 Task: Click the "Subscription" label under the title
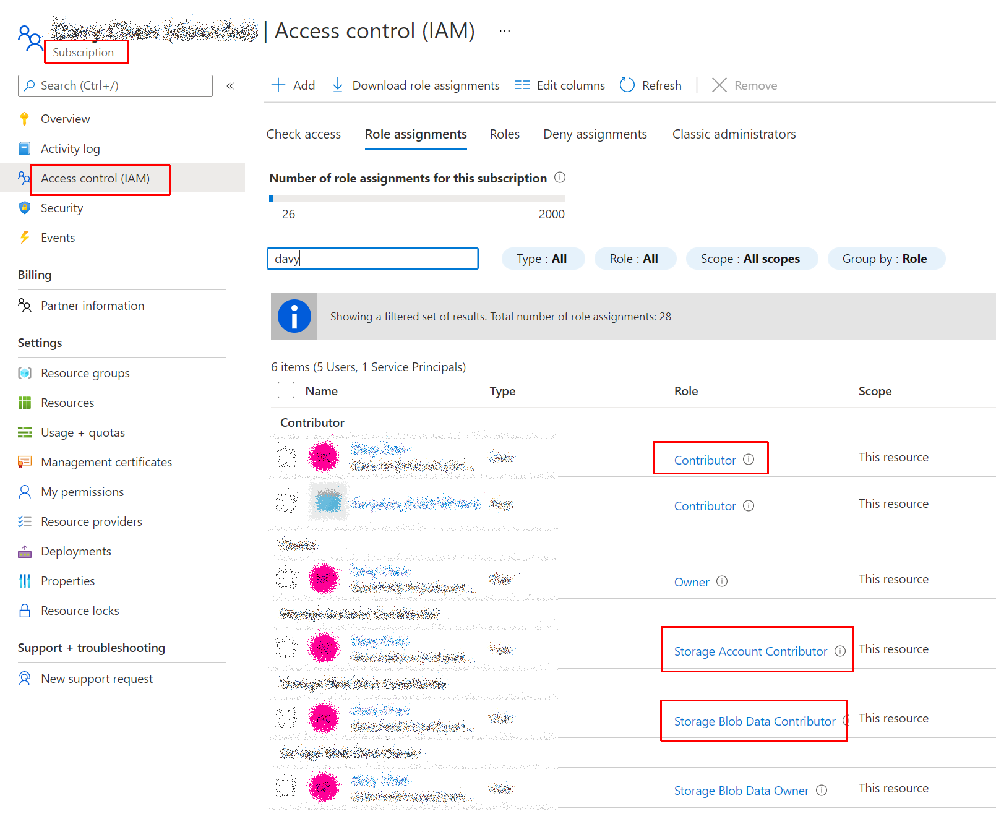[84, 53]
